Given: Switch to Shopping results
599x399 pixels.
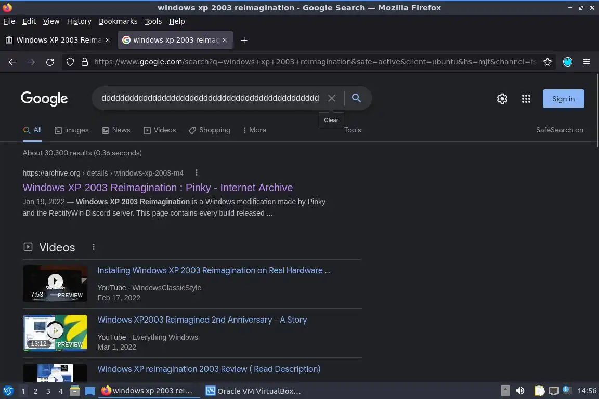Looking at the screenshot, I should tap(210, 130).
